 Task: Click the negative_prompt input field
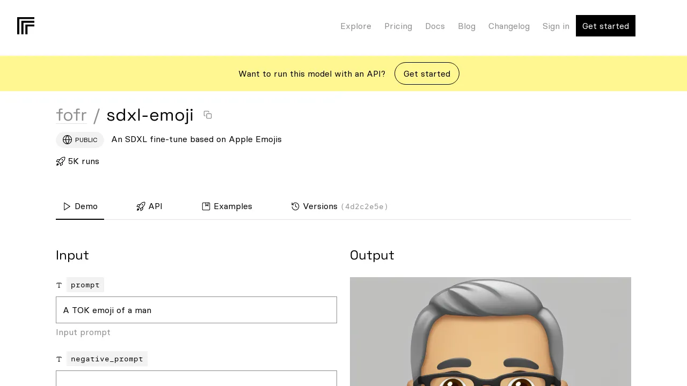point(196,378)
